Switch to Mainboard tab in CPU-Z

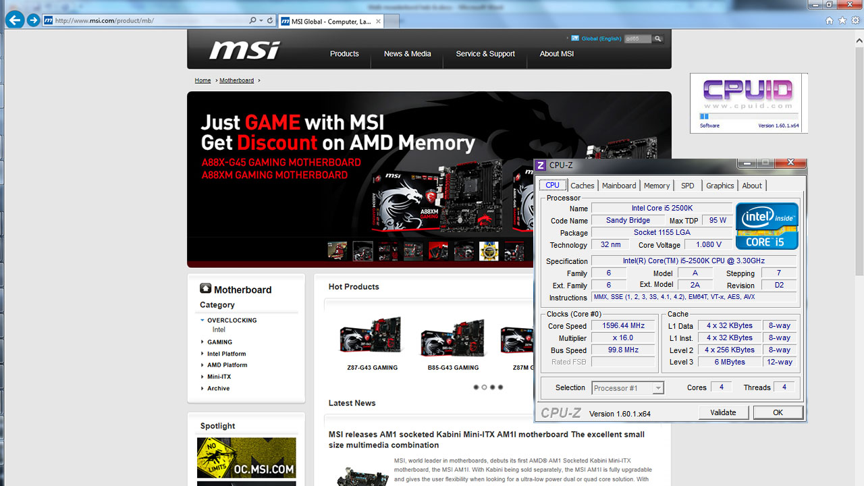coord(619,186)
